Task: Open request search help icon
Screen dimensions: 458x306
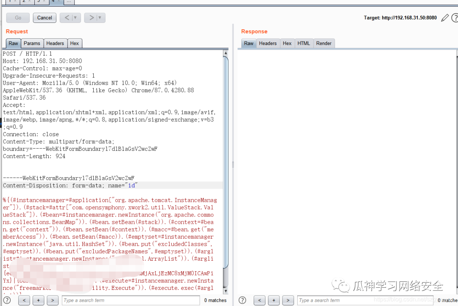Action: [x=7, y=300]
